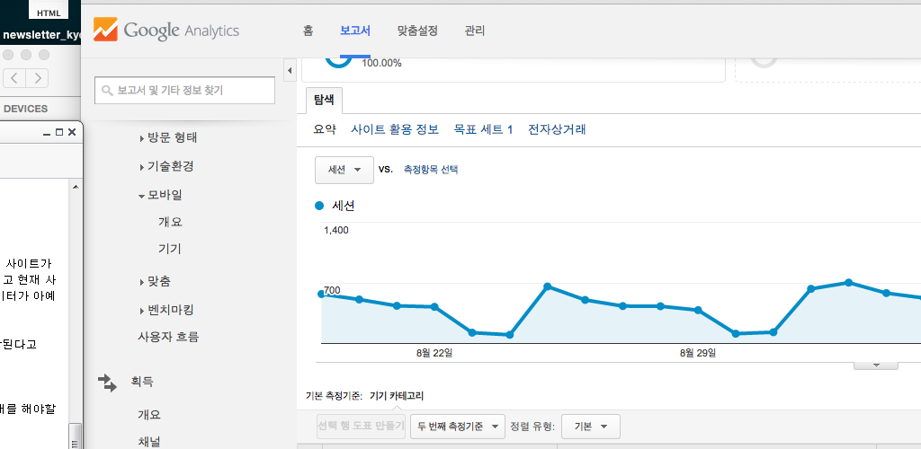This screenshot has width=921, height=449.
Task: Collapse the 모바일 sidebar section
Action: point(142,195)
